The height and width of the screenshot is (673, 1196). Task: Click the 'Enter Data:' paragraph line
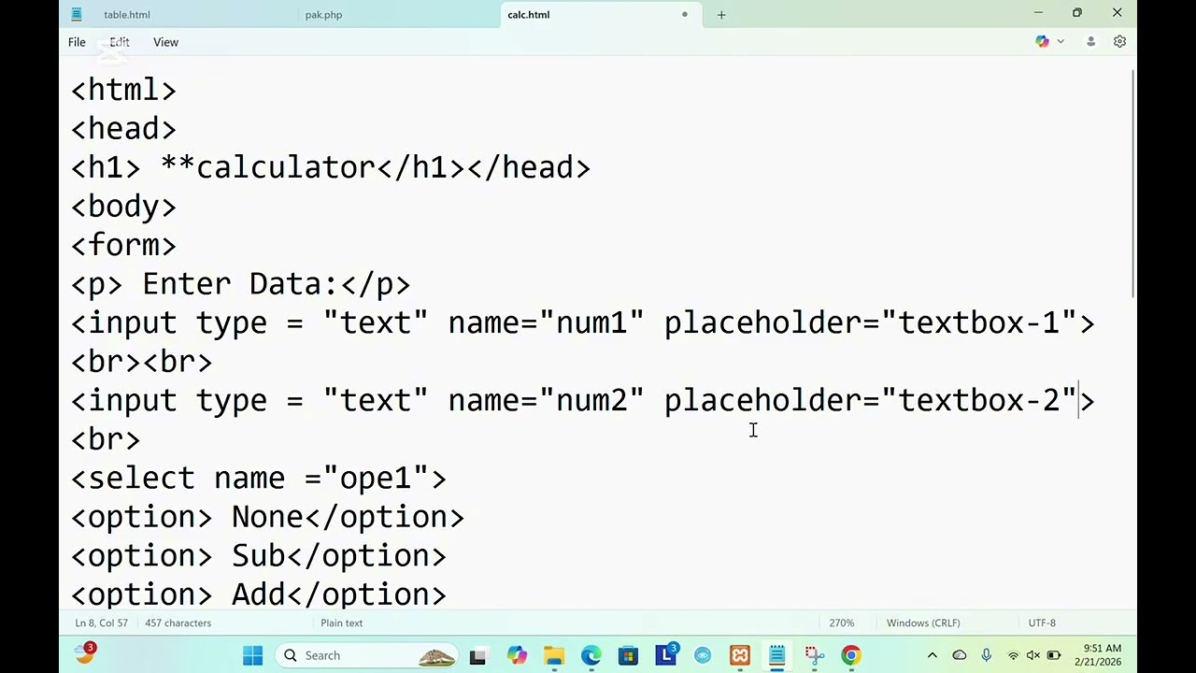point(240,284)
